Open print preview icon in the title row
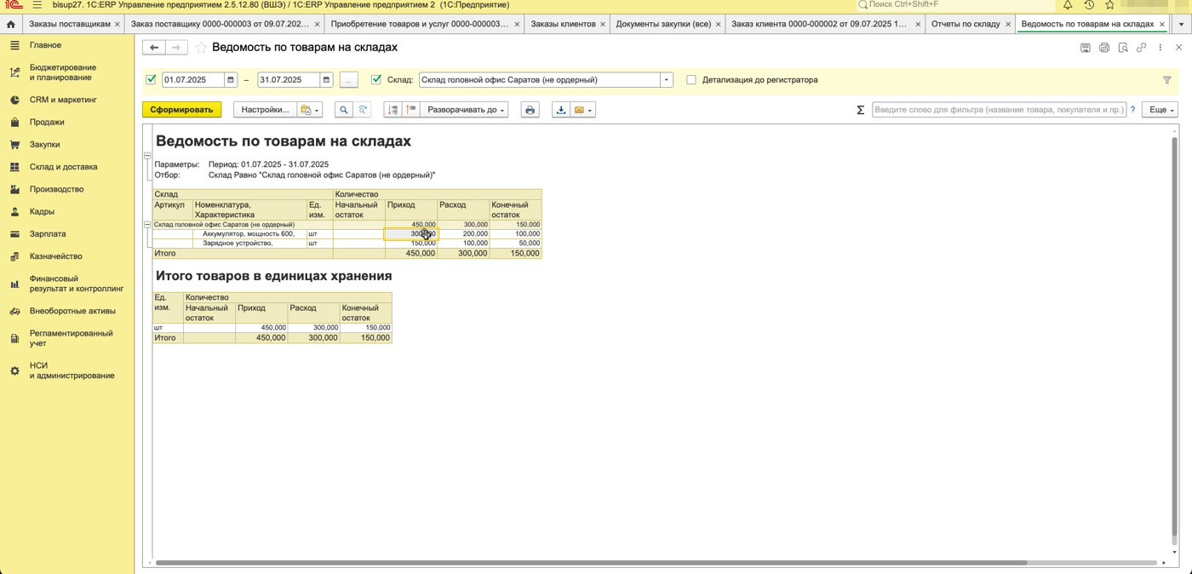The image size is (1192, 574). (1123, 48)
